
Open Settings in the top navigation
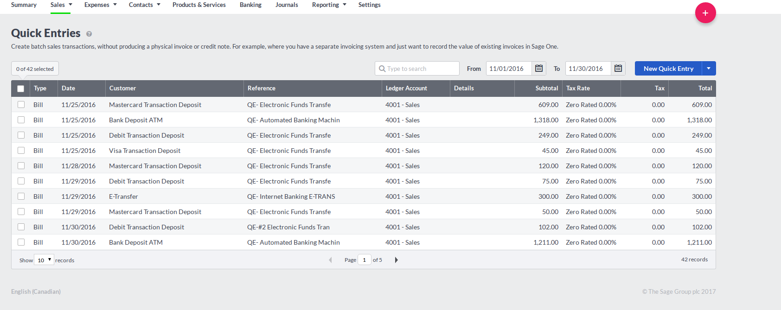369,5
